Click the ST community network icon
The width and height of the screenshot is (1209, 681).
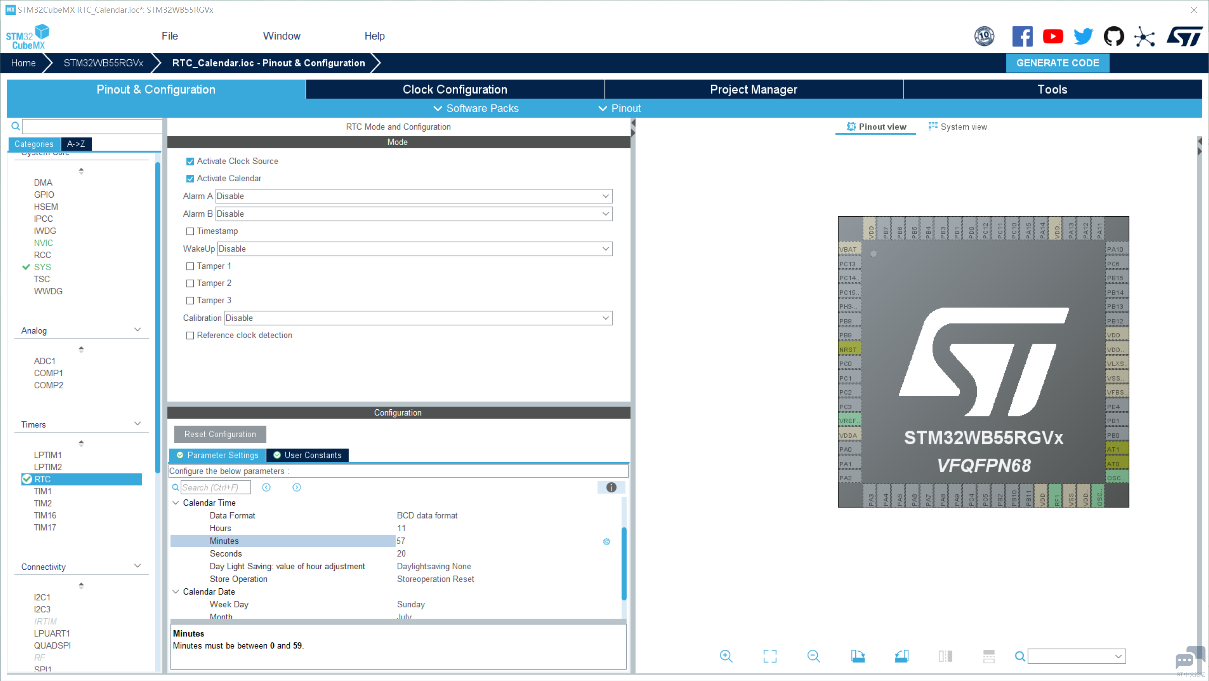1144,36
